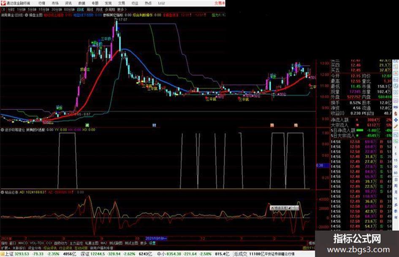399x257 pixels.
Task: Switch to the 15分钟 period
Action: pyautogui.click(x=44, y=9)
